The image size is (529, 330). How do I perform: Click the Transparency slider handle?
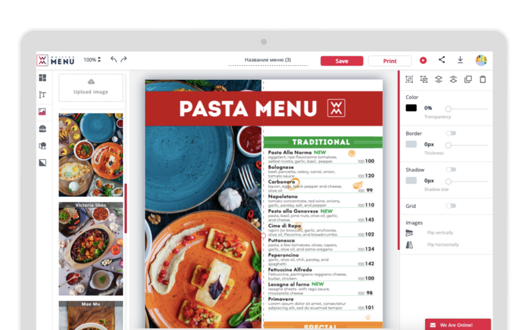pyautogui.click(x=448, y=109)
